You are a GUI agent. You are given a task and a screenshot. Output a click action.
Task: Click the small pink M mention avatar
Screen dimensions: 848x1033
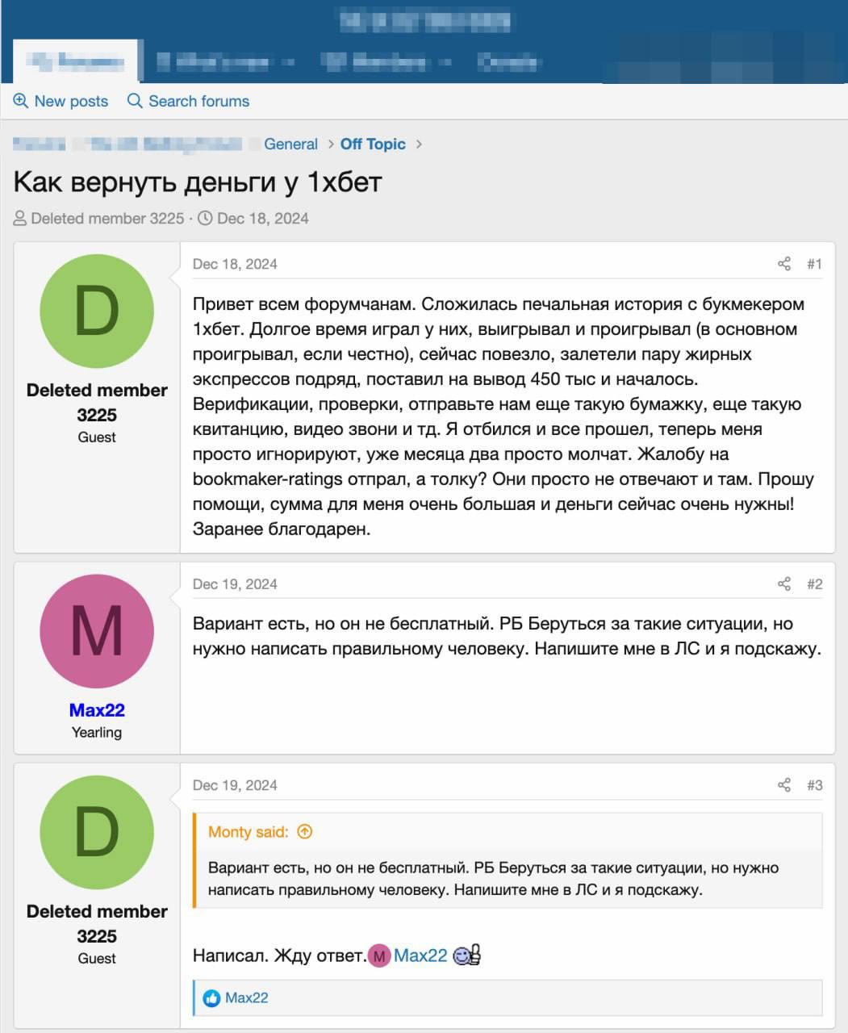click(x=379, y=956)
